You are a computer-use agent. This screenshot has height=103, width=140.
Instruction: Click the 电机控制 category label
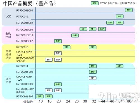tap(8, 35)
